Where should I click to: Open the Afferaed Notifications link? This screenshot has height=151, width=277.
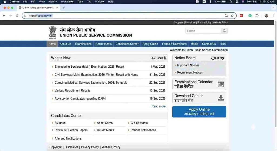click(x=68, y=139)
